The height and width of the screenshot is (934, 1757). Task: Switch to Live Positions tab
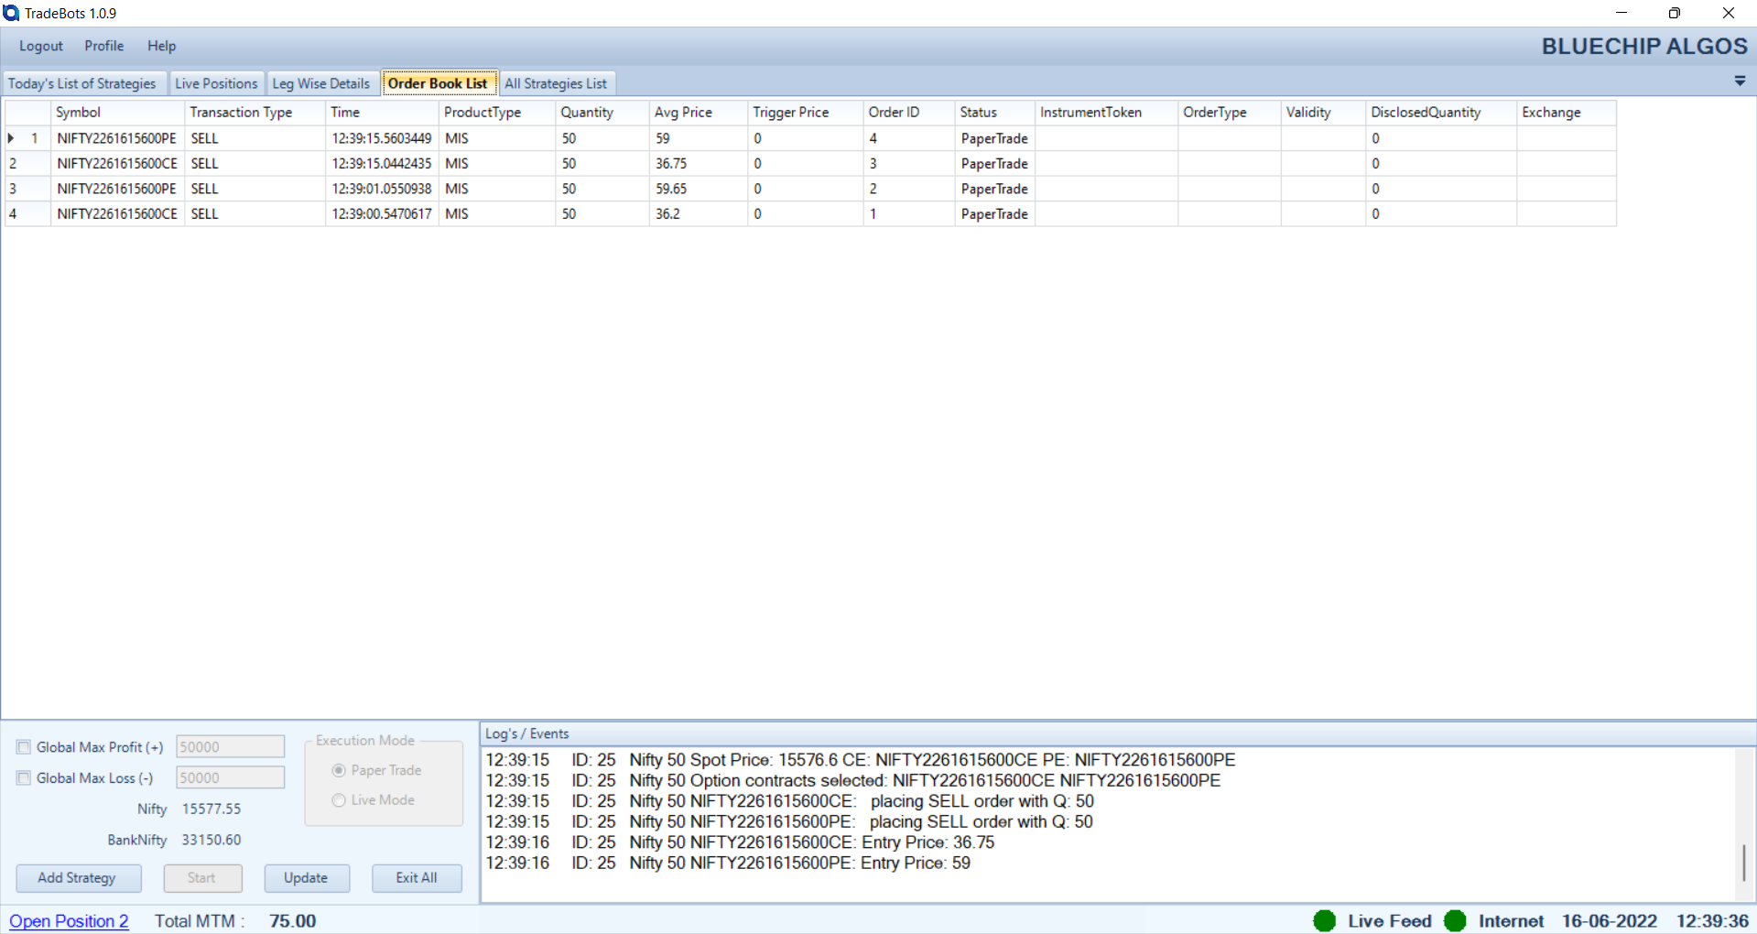(x=217, y=83)
